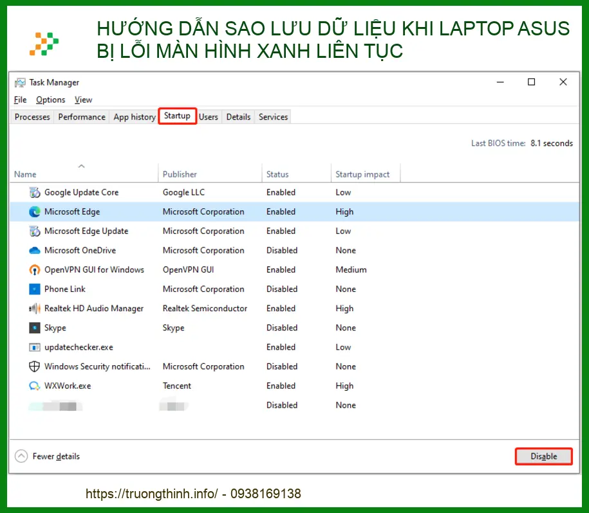Click the WXWork.exe icon
Viewport: 589px width, 513px height.
[x=35, y=386]
